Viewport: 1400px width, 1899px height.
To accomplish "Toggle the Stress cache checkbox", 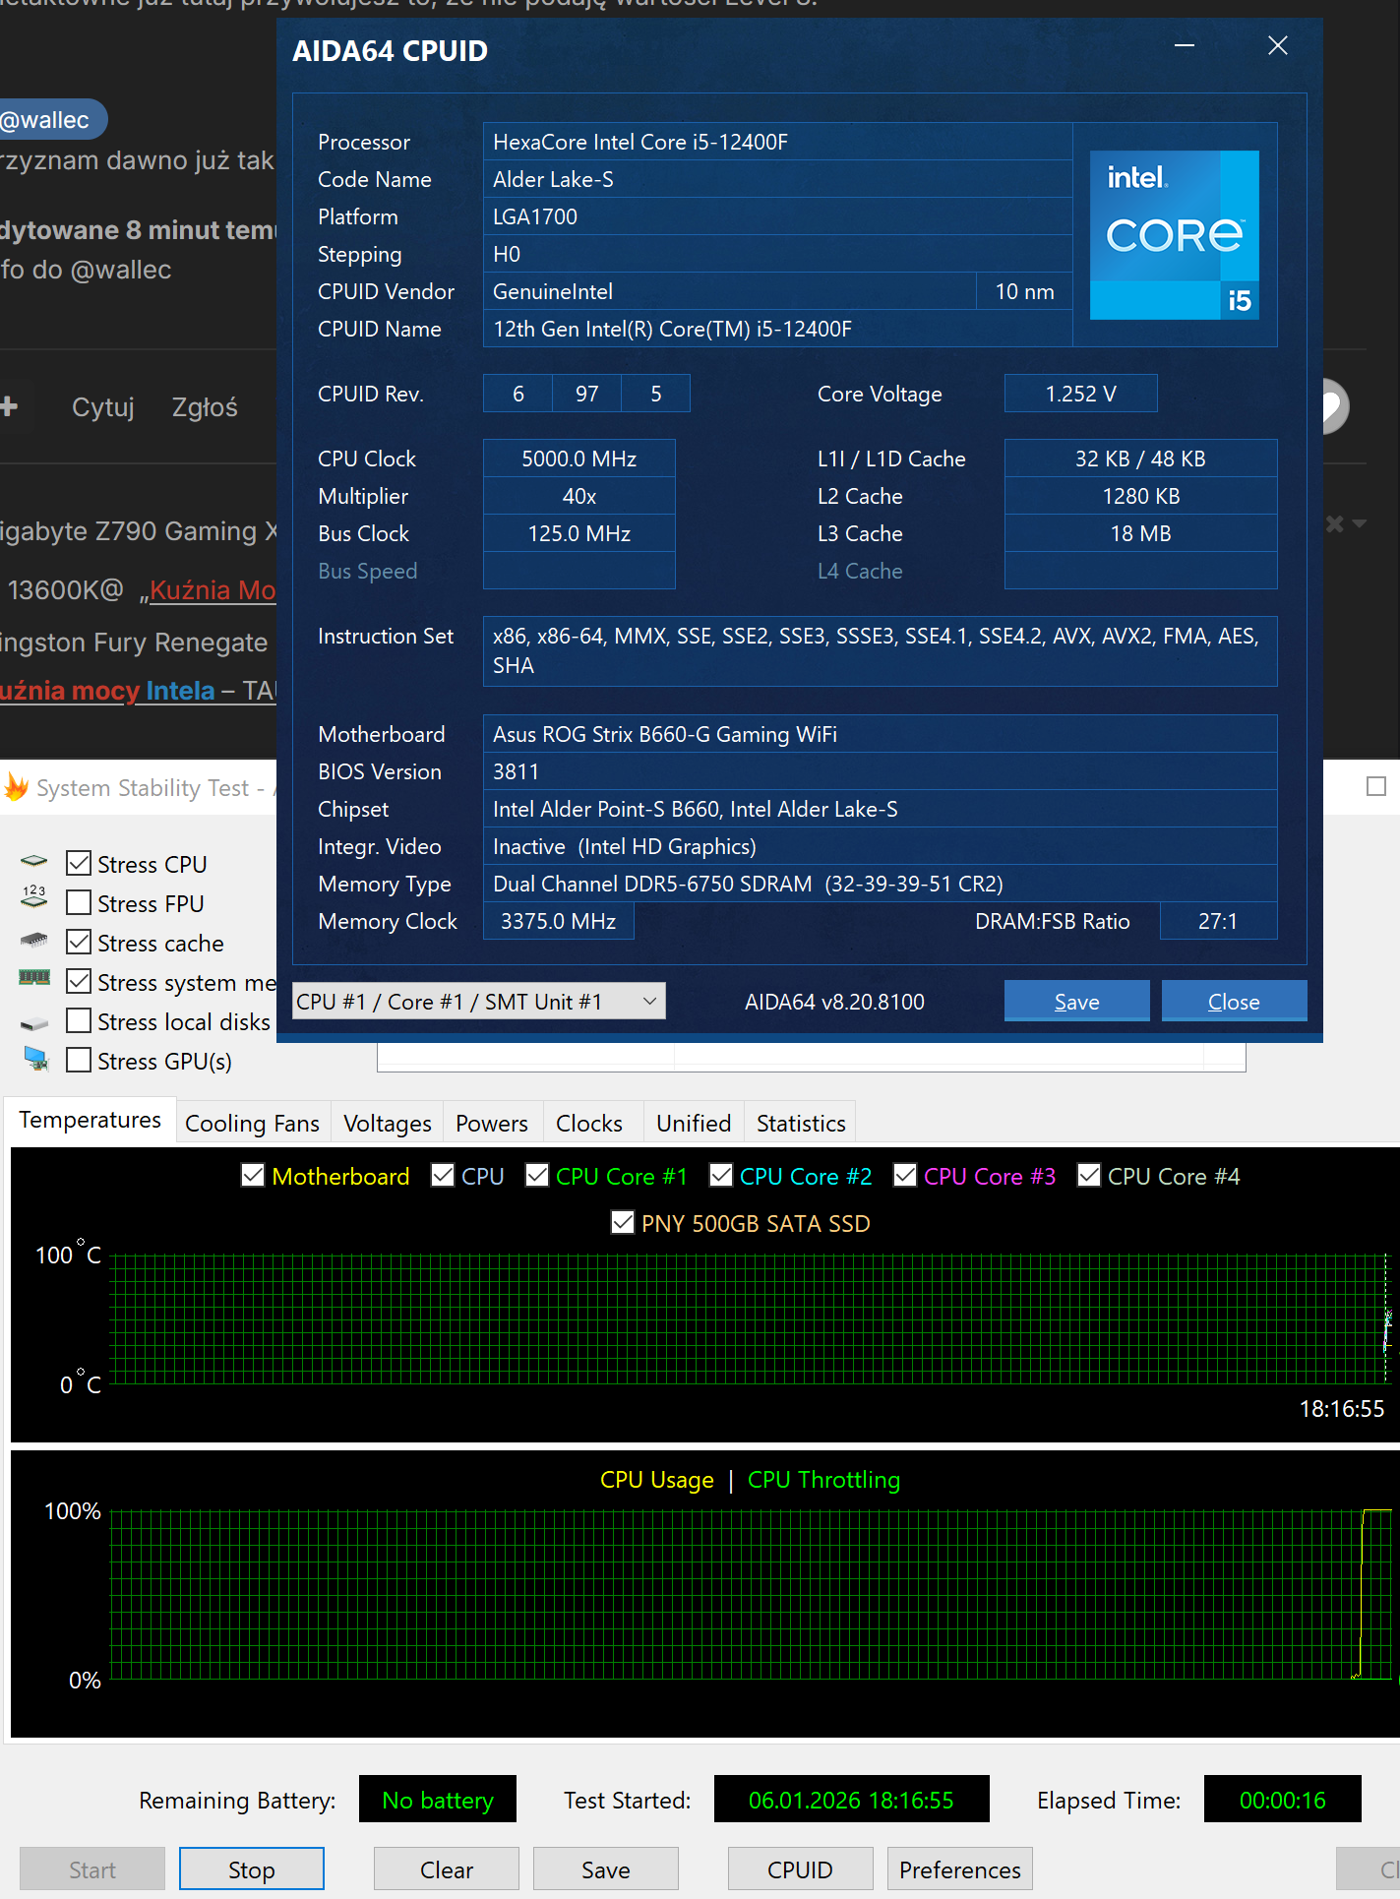I will pos(79,942).
